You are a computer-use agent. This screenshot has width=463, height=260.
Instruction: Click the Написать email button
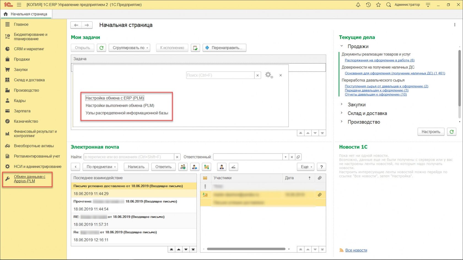pos(136,167)
